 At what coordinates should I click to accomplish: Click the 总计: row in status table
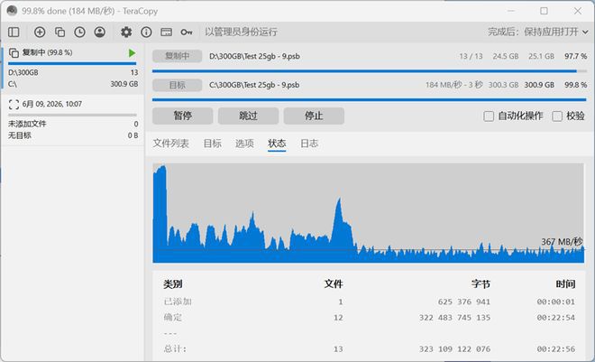click(370, 348)
